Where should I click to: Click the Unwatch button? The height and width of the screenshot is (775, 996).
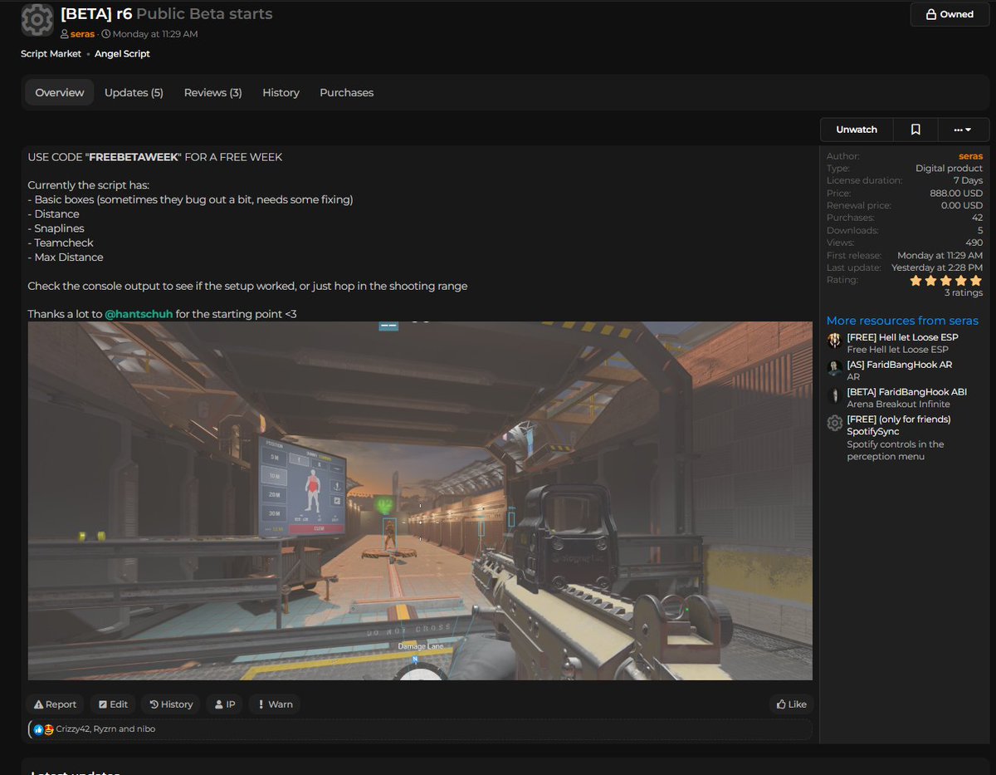point(857,130)
